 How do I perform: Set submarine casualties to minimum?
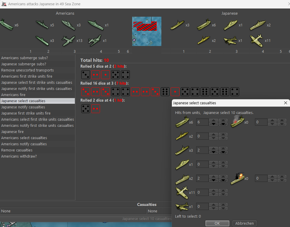223,152
